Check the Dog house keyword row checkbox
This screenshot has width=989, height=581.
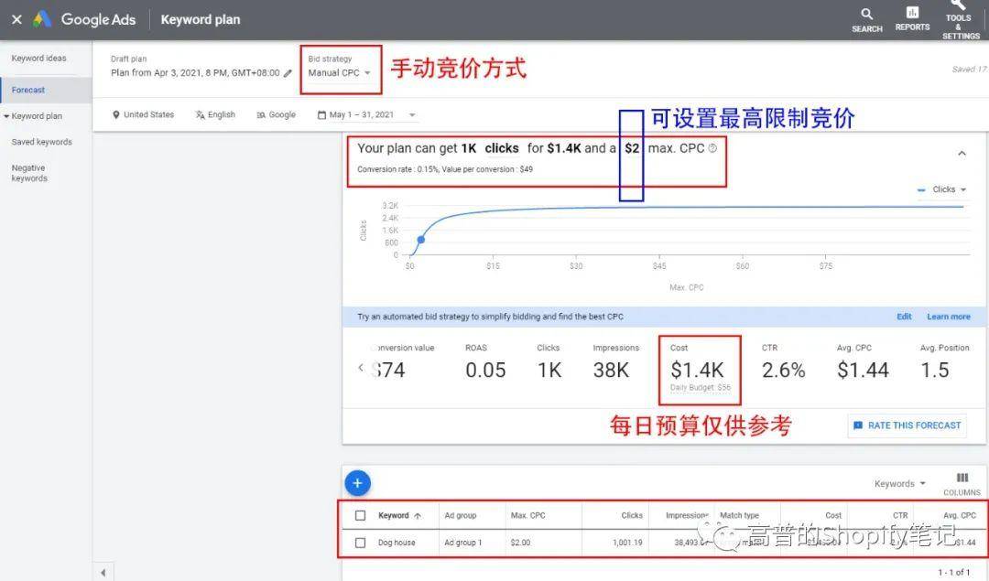coord(360,543)
